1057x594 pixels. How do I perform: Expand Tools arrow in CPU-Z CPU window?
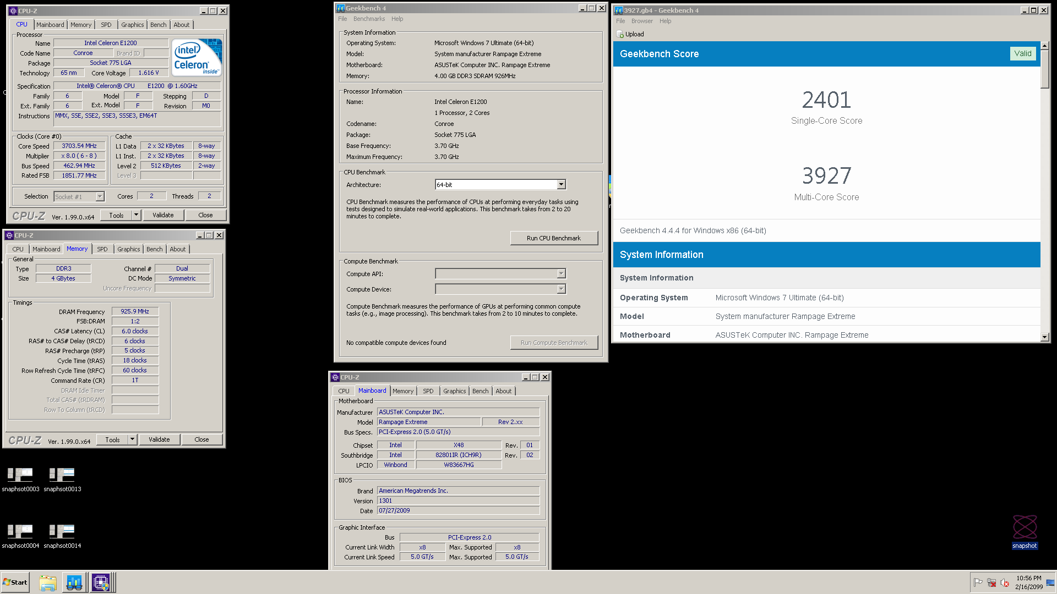137,215
